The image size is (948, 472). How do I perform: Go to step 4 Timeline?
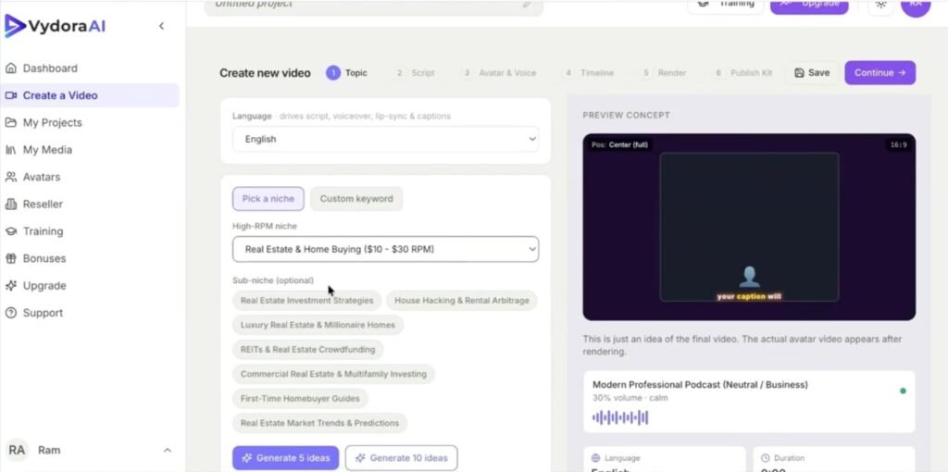[x=589, y=73]
